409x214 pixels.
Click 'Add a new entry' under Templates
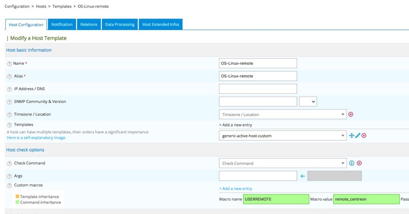[x=235, y=125]
